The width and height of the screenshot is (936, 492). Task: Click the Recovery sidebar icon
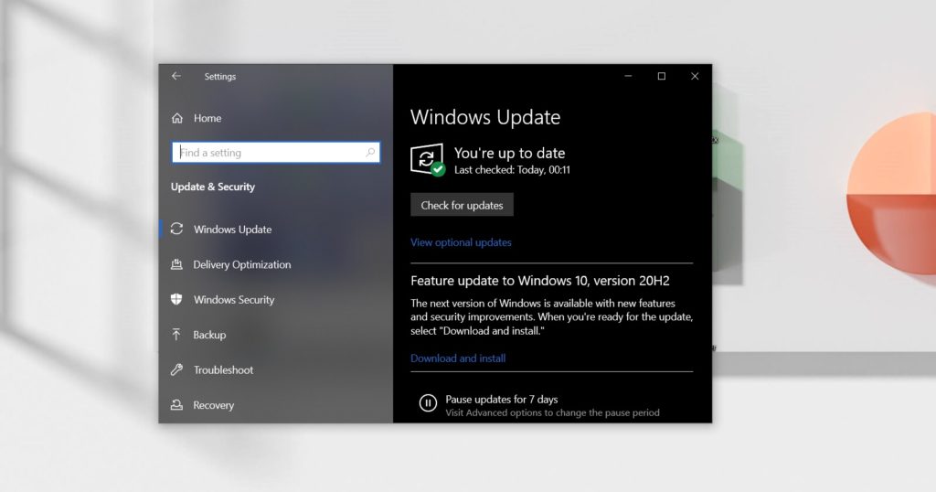click(176, 405)
